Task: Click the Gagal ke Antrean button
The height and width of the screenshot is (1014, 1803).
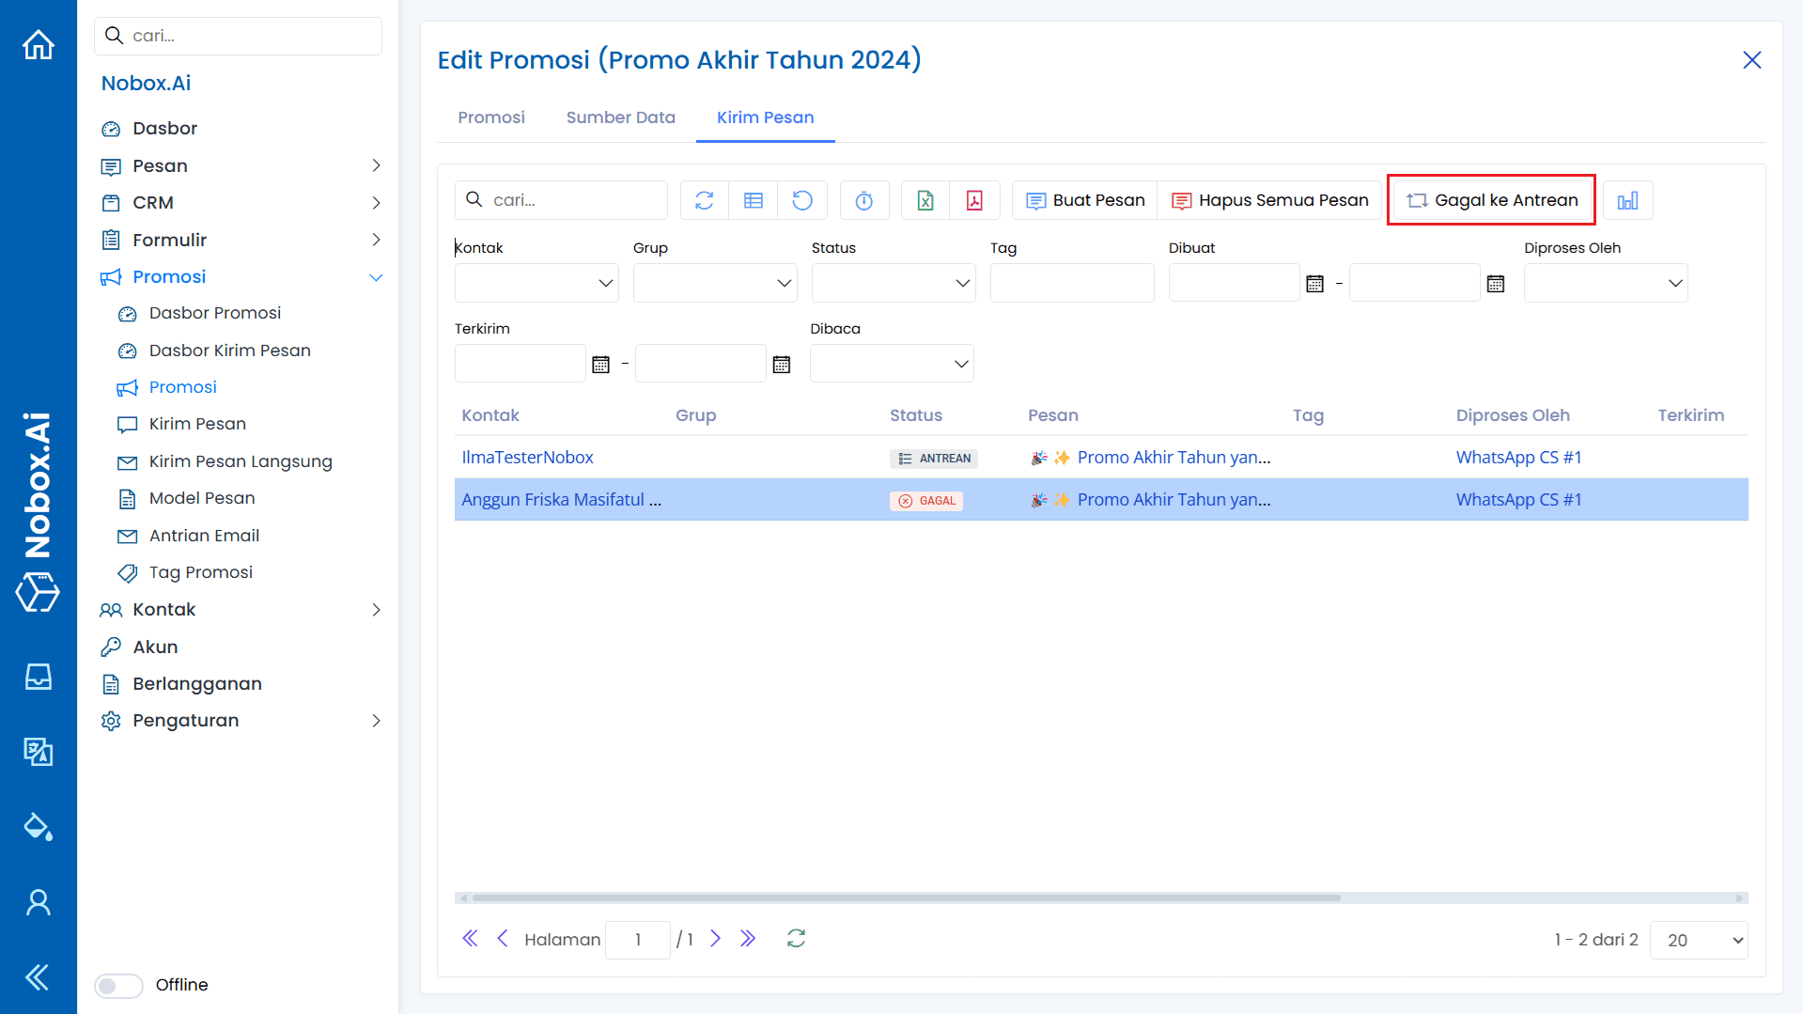Action: click(x=1491, y=200)
